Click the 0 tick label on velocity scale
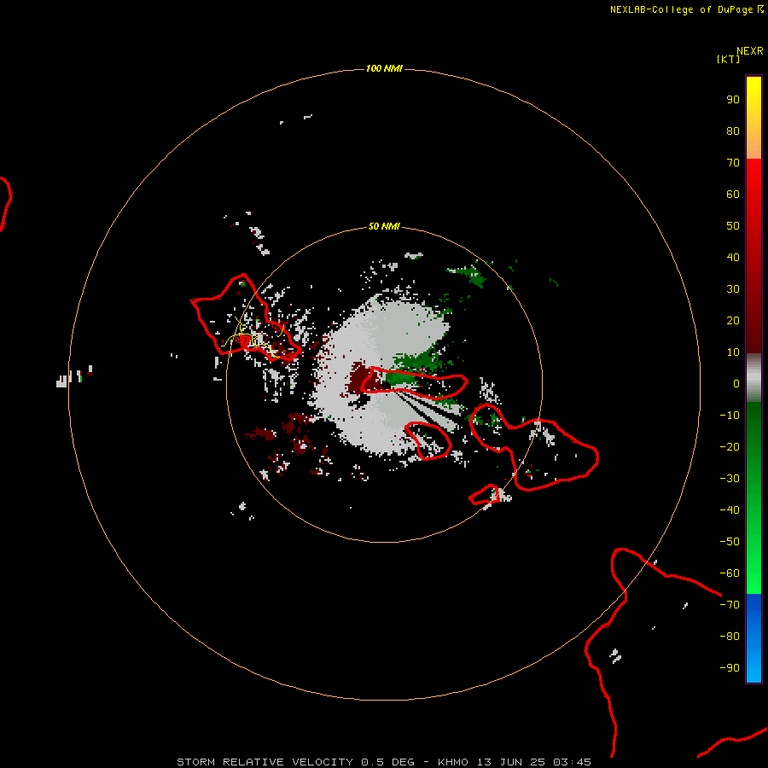 pos(736,384)
